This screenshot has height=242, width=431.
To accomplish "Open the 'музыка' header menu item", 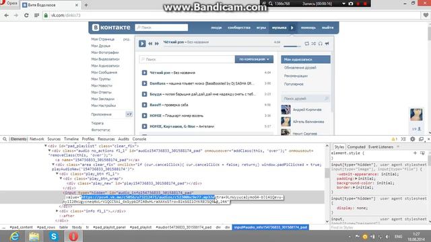I will (279, 28).
